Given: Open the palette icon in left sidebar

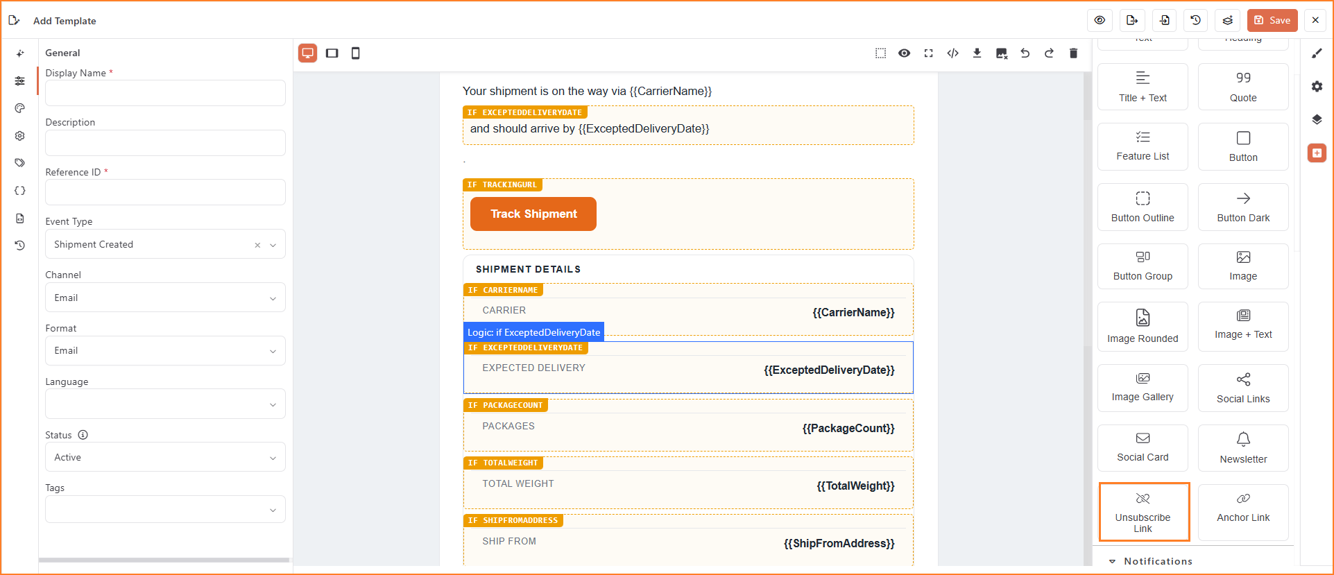Looking at the screenshot, I should 20,108.
